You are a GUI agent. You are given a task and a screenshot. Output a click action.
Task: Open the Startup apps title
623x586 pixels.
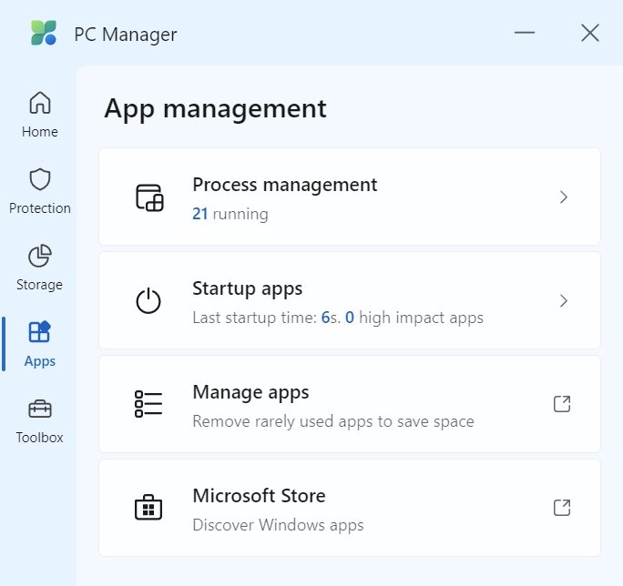tap(248, 288)
